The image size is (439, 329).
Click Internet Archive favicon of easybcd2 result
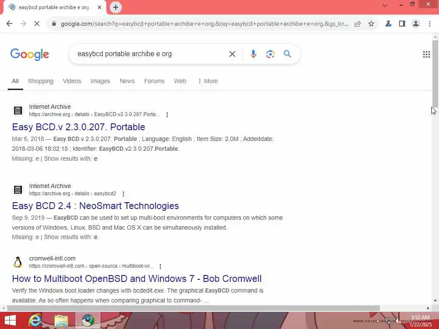[18, 190]
